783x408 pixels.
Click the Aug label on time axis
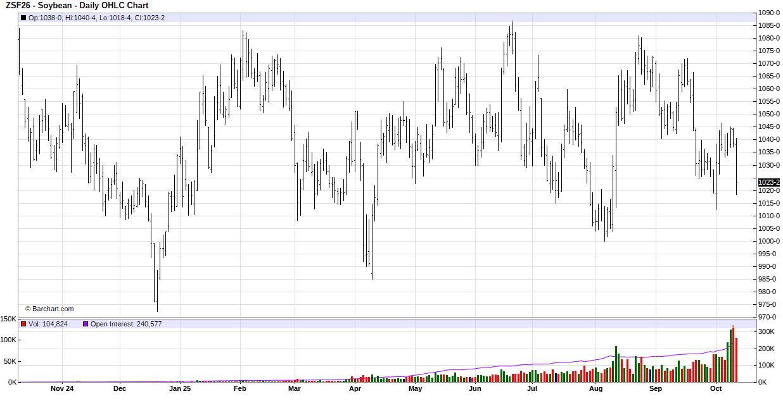(x=595, y=388)
